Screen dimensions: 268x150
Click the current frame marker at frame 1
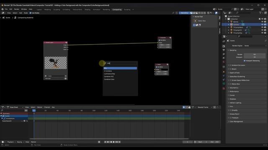pyautogui.click(x=34, y=110)
